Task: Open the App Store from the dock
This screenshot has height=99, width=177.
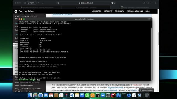Action: point(103,95)
